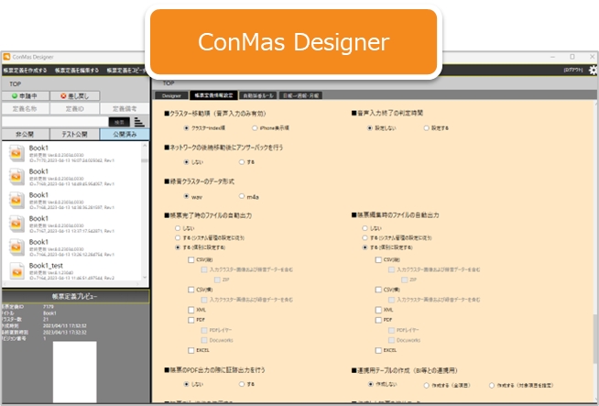Select the m4a data format radio

coord(242,196)
